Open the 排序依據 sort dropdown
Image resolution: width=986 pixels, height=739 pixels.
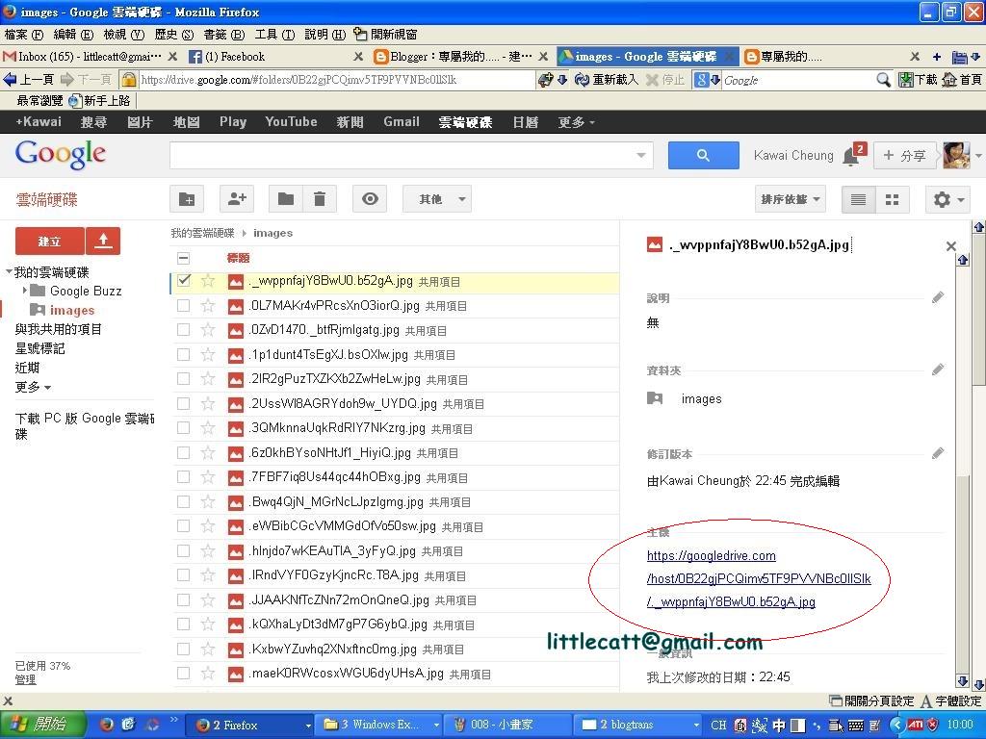[x=791, y=199]
